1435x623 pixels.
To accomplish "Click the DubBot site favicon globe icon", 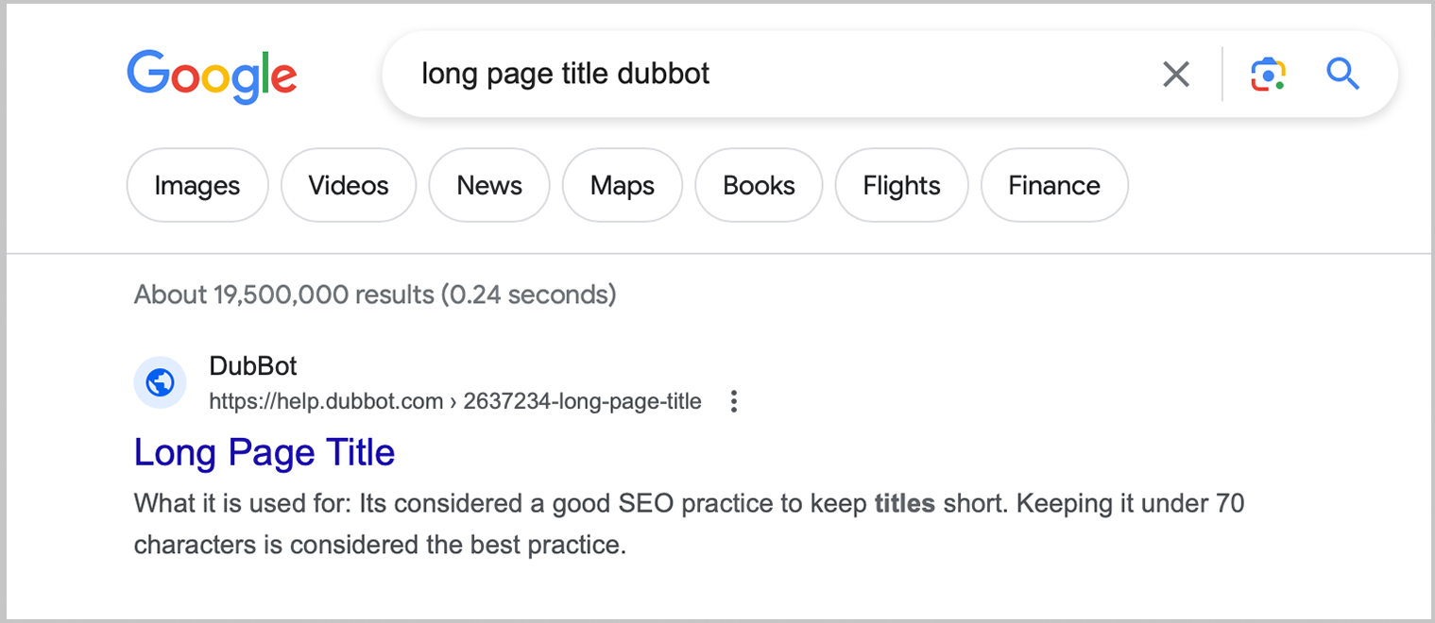I will 160,381.
